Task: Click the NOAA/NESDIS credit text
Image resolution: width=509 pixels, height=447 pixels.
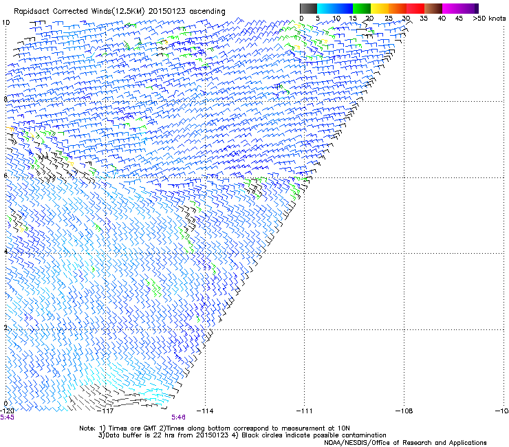Action: pos(405,443)
